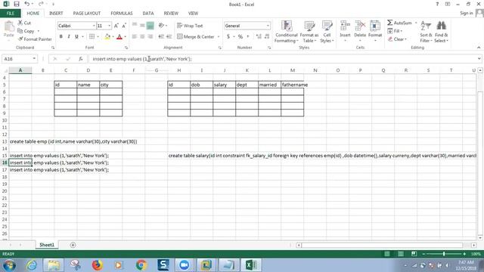This screenshot has width=484, height=272.
Task: Decrease font size
Action: click(x=124, y=26)
